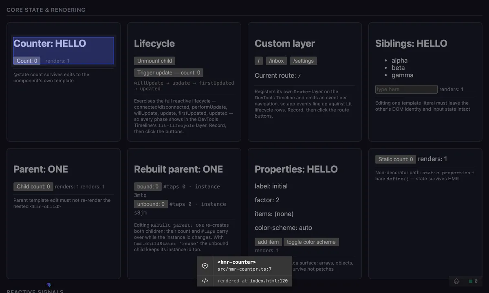
Task: Click the 'factor: 2' line
Action: point(267,200)
